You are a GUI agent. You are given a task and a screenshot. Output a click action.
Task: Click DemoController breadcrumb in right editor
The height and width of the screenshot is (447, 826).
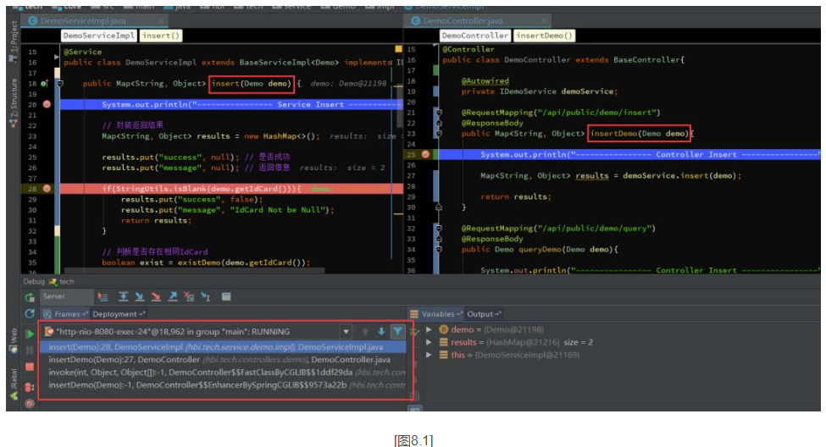point(475,36)
